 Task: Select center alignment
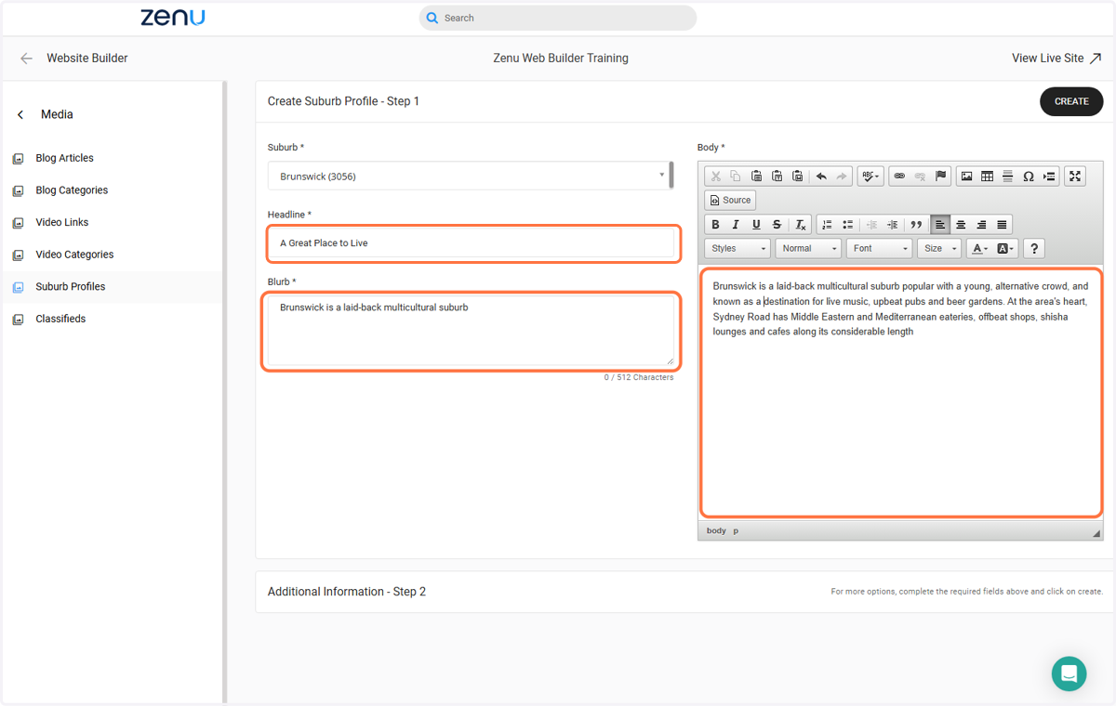961,225
